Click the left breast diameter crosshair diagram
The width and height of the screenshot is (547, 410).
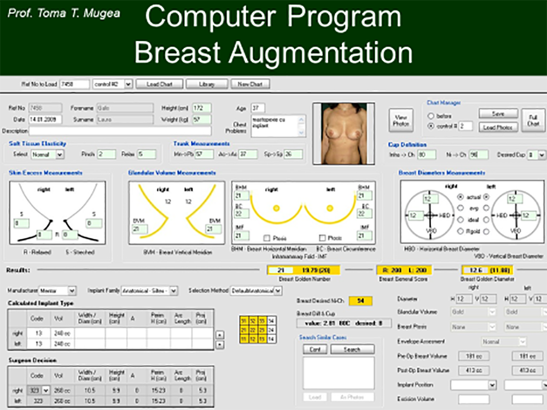point(515,215)
